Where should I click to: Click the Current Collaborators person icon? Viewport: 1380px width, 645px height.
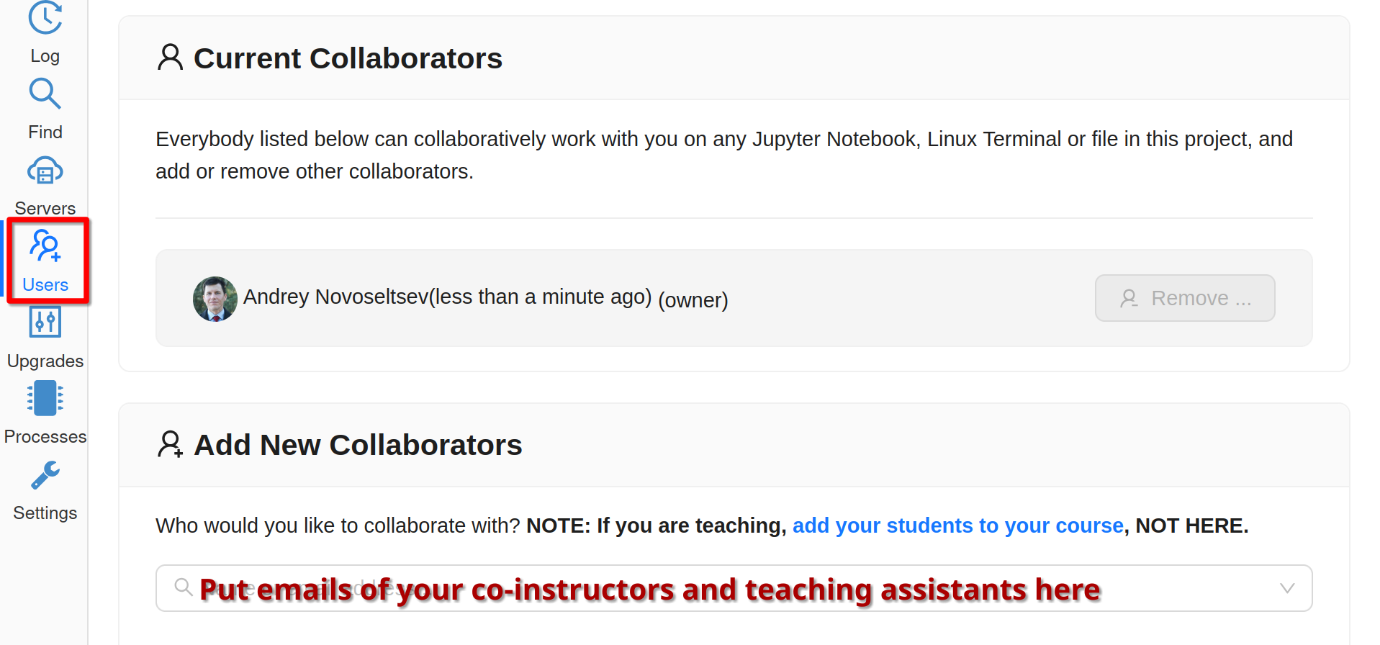pos(170,58)
